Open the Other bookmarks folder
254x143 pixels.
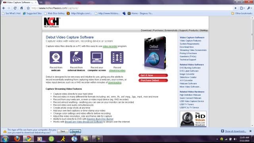click(x=242, y=14)
